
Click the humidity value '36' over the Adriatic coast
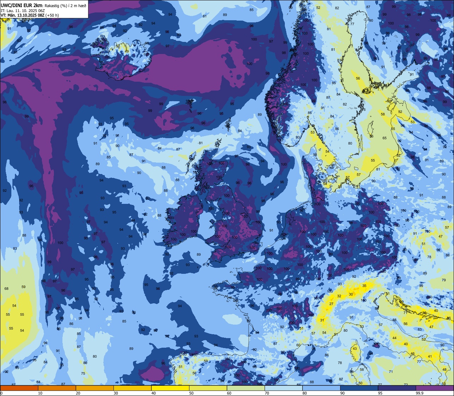[x=424, y=313]
